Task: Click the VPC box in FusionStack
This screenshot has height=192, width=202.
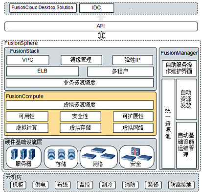Action: pyautogui.click(x=28, y=60)
